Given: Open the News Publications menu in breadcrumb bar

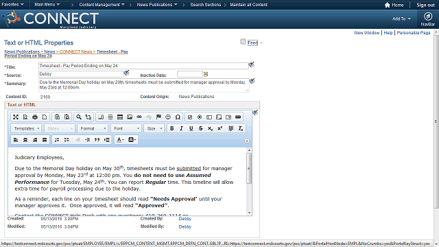Looking at the screenshot, I should (x=157, y=5).
